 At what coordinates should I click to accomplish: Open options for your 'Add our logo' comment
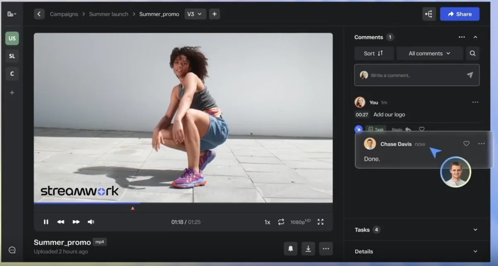coord(475,102)
